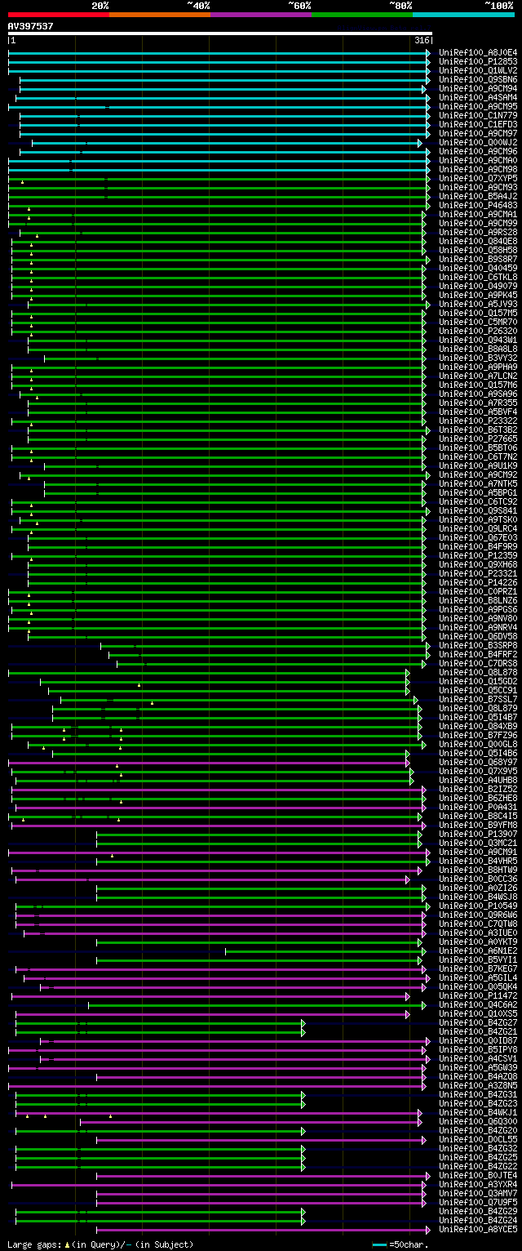Screen dimensions: 522x1251
Task: Select the UniRef100_B9S8R7 label
Action: click(478, 259)
